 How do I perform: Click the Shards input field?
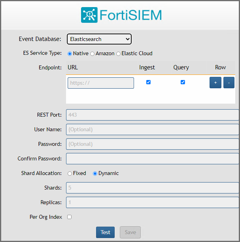coord(152,188)
